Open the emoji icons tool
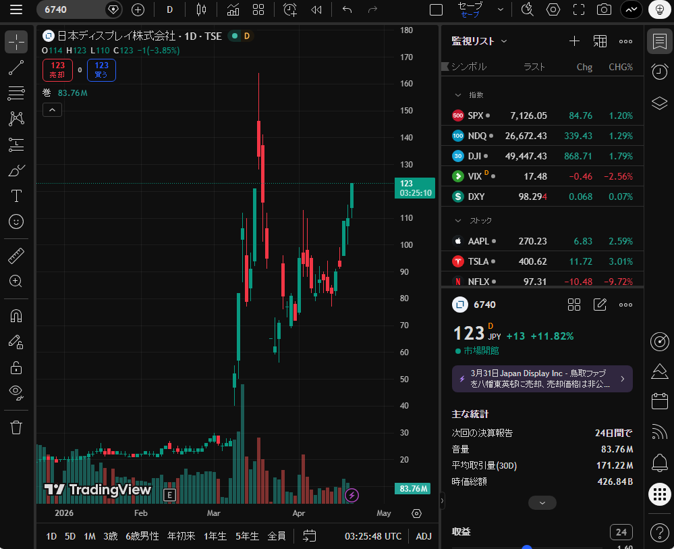674x549 pixels. [16, 221]
